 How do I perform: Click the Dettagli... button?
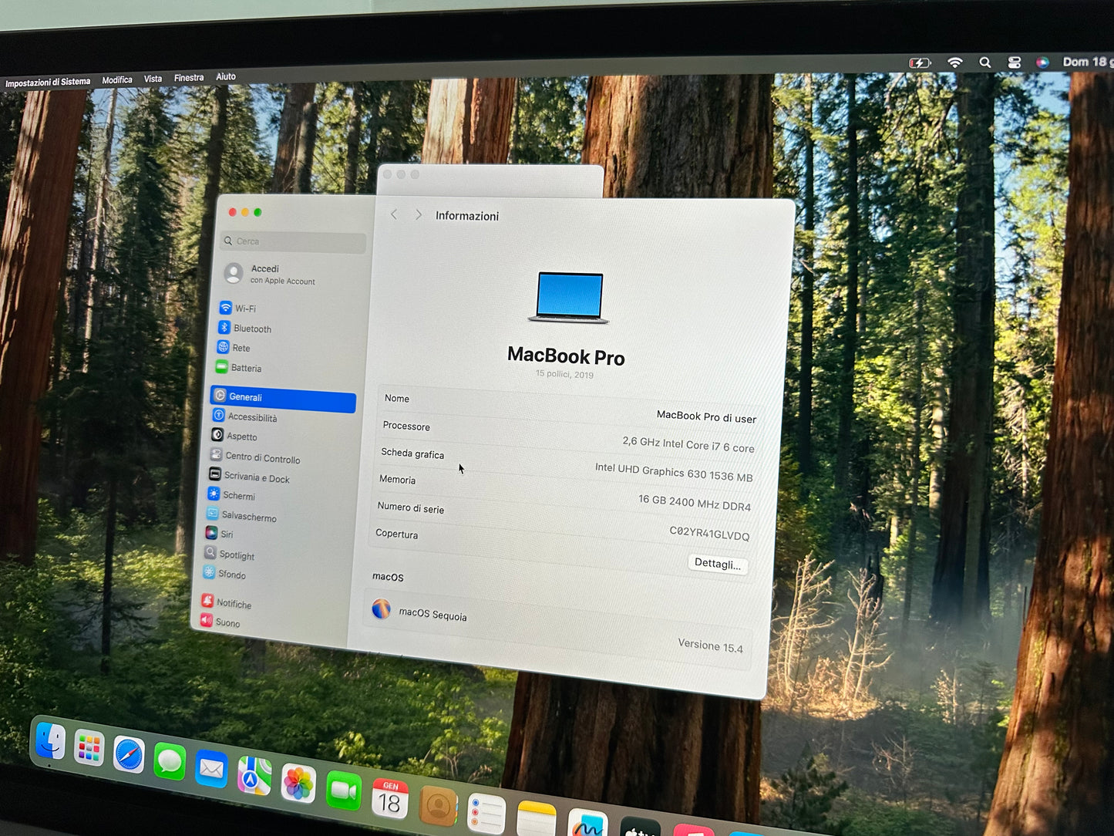pos(717,563)
